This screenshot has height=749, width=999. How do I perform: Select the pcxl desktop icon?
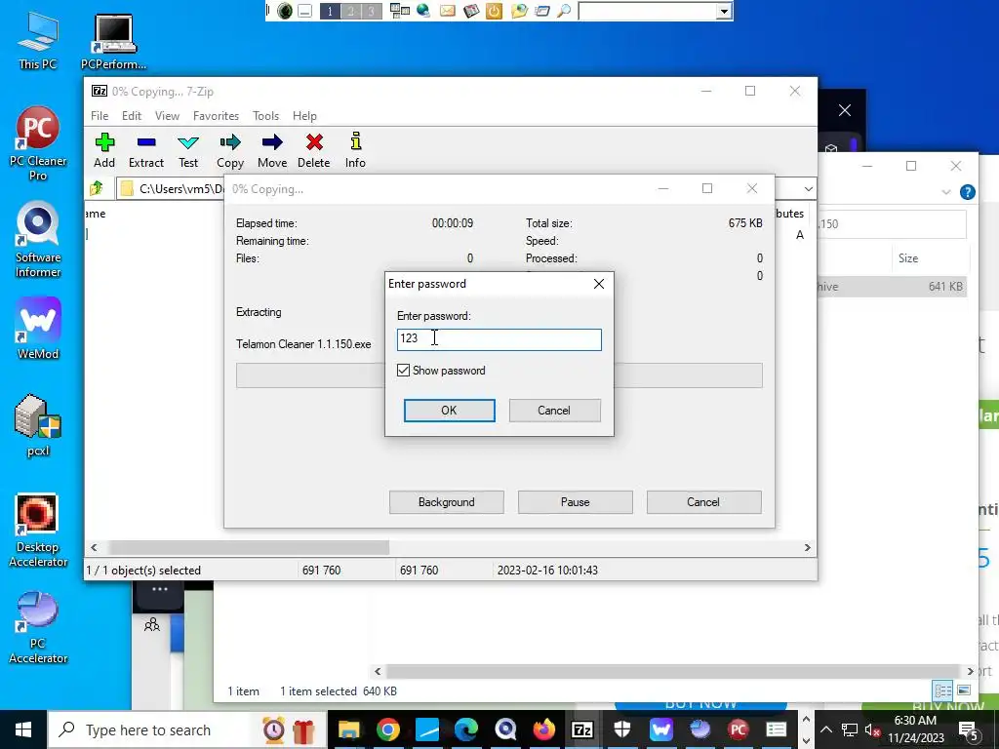pyautogui.click(x=38, y=425)
